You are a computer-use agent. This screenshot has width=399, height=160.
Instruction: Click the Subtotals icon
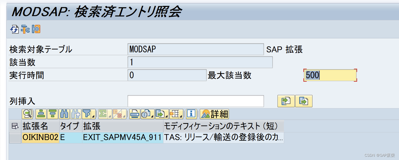pos(119,114)
